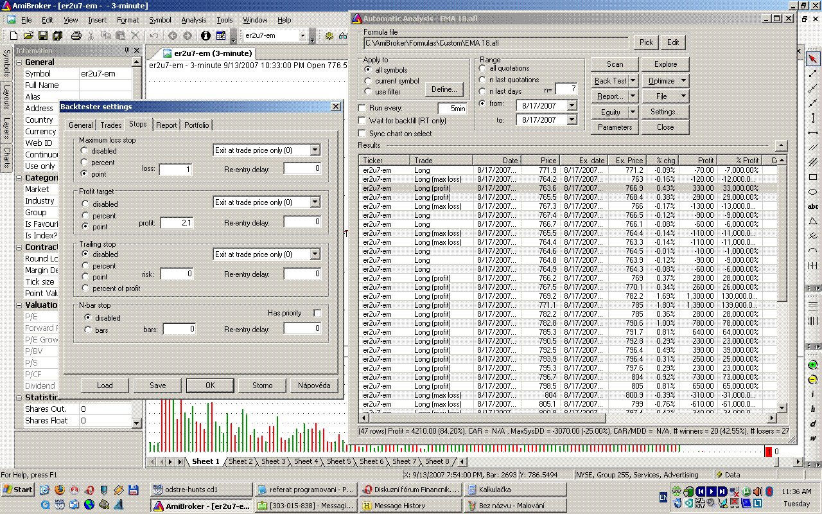The width and height of the screenshot is (822, 514).
Task: Expand the Profit target exit mode dropdown
Action: (315, 202)
